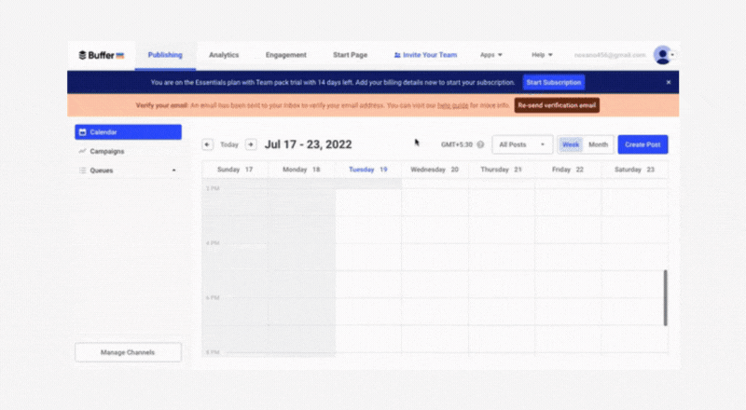Switch to Week view
746x410 pixels.
point(571,144)
